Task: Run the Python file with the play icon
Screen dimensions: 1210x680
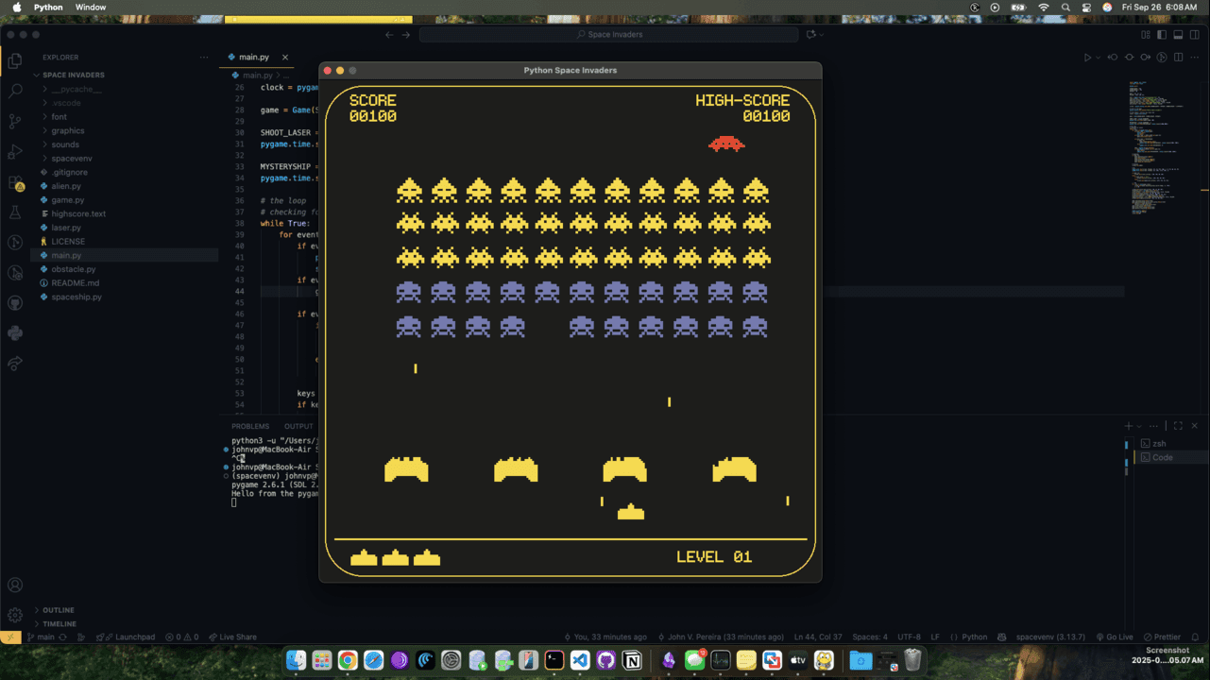Action: [1087, 58]
